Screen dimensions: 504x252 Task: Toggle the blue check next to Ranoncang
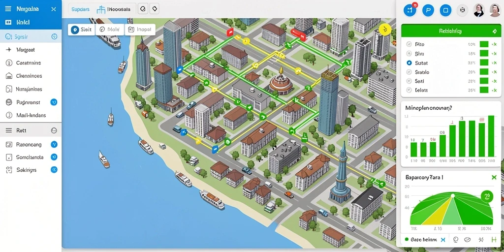click(x=54, y=144)
